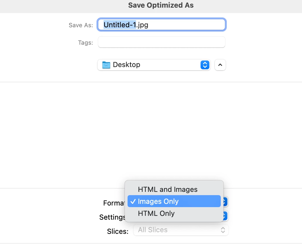The width and height of the screenshot is (302, 248).
Task: Select the "Images Only" menu item
Action: (158, 201)
